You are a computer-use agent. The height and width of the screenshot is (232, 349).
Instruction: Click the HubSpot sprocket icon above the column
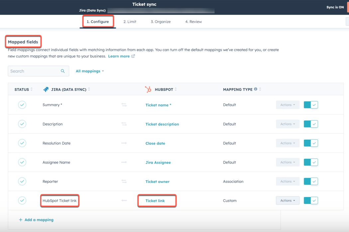point(148,89)
